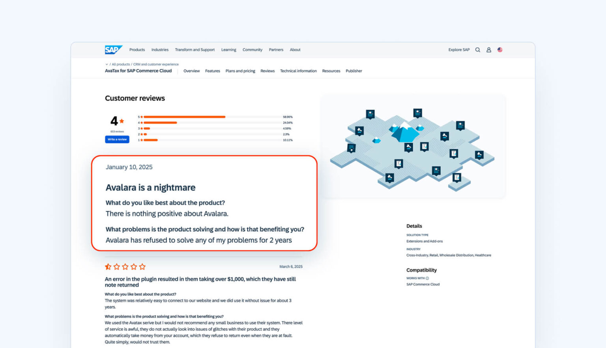
Task: Open the All products breadcrumb link
Action: coord(120,64)
